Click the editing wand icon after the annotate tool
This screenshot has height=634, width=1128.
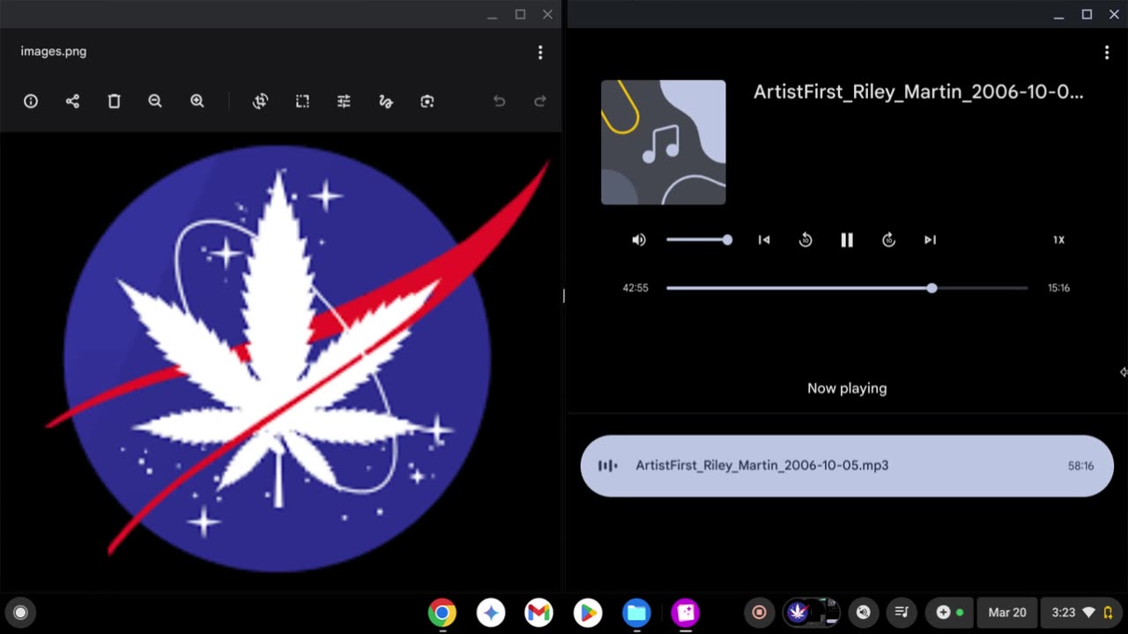click(x=427, y=101)
